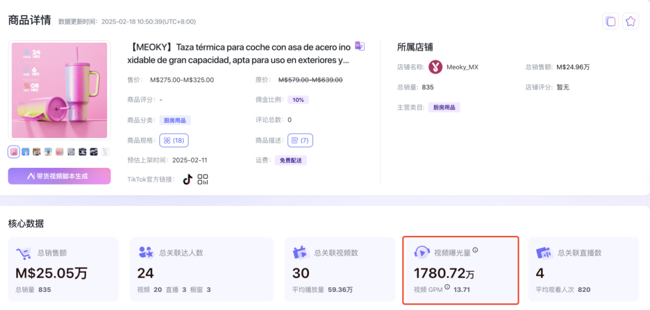Click the copy icon at top right
This screenshot has width=650, height=310.
(x=610, y=21)
